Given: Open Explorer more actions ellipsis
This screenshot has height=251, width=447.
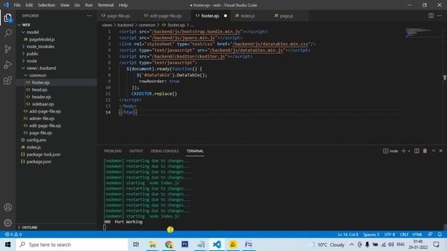Looking at the screenshot, I should click(x=89, y=15).
